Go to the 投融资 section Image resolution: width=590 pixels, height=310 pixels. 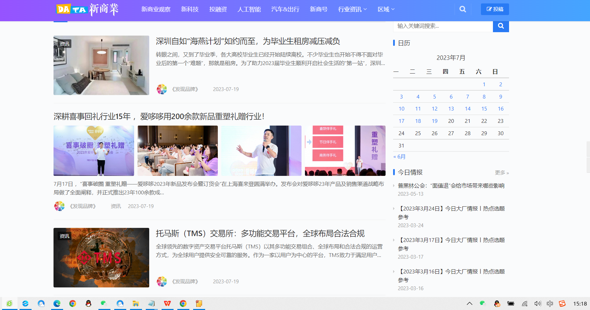(x=218, y=9)
